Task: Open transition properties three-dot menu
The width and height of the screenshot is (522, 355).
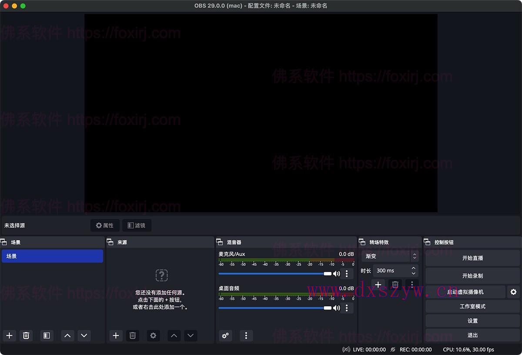Action: point(412,285)
